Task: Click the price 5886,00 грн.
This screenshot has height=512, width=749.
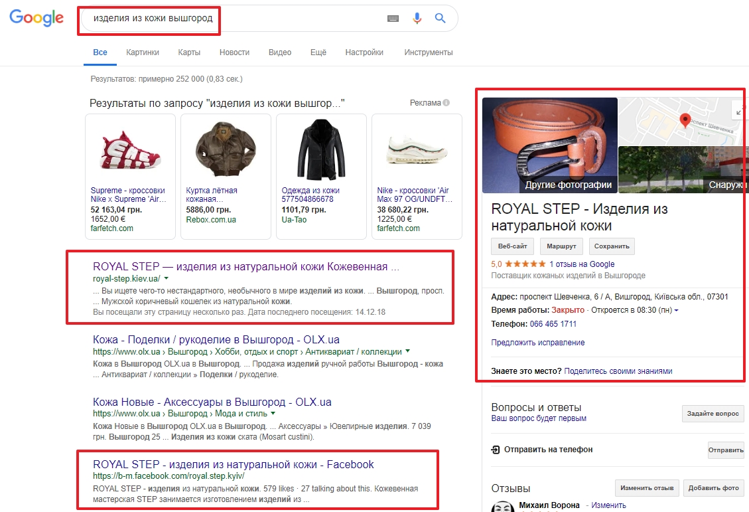Action: pos(208,210)
